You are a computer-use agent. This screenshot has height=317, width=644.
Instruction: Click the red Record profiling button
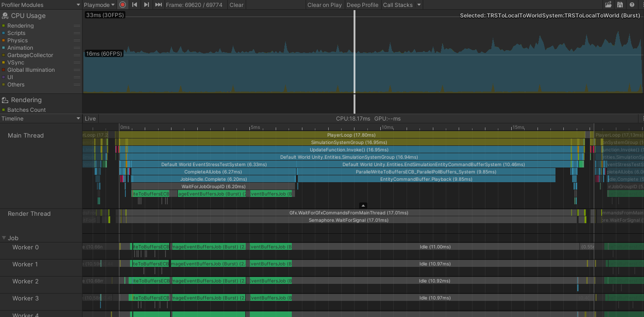pos(122,5)
